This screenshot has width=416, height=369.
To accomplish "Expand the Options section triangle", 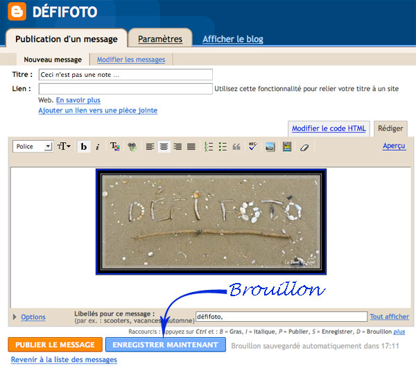I will point(15,317).
